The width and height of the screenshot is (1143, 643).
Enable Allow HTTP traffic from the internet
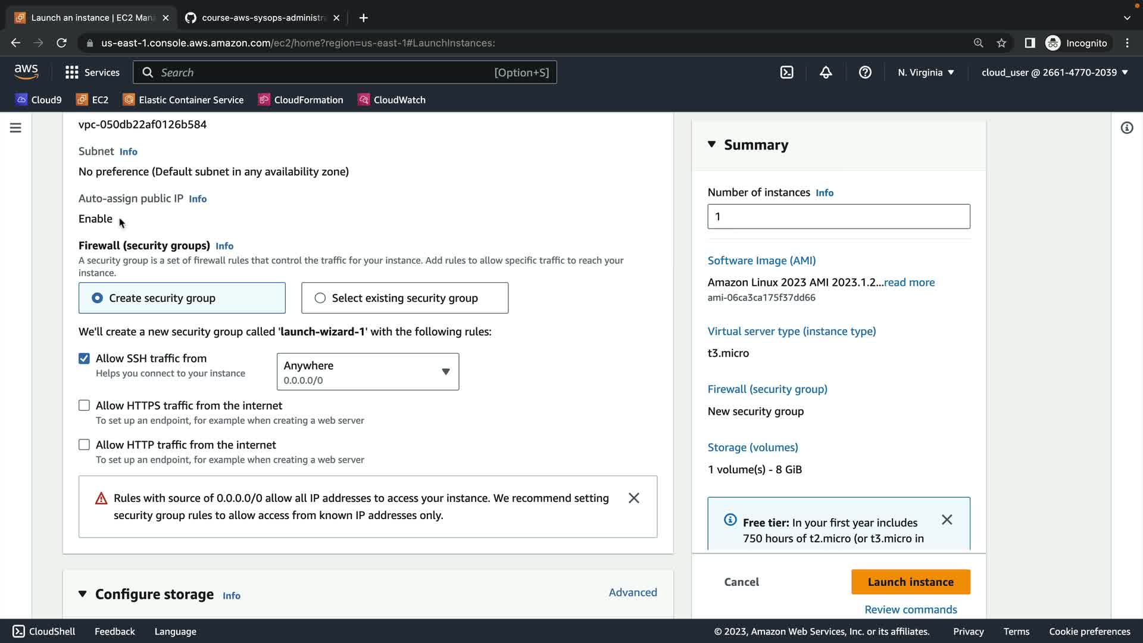tap(84, 445)
